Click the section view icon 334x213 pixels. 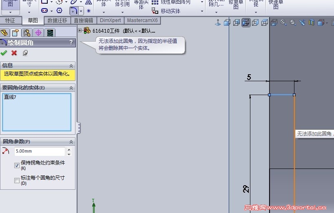312,22
